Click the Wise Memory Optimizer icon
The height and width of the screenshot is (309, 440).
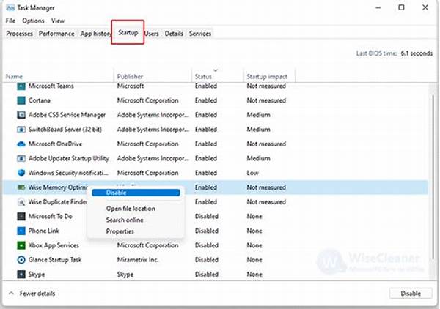pos(21,187)
